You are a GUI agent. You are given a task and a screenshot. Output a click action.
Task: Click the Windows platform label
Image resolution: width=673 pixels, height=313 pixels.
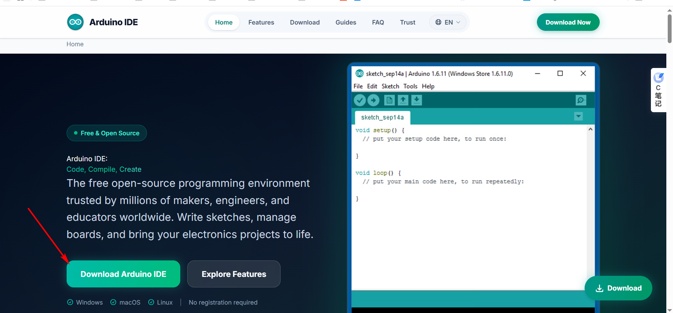(89, 302)
